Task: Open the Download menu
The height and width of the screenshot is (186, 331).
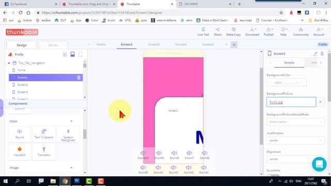Action: [252, 32]
